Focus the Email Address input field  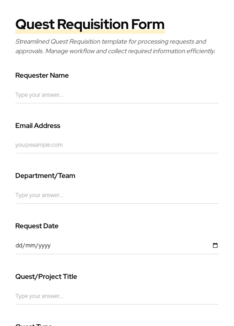point(117,145)
